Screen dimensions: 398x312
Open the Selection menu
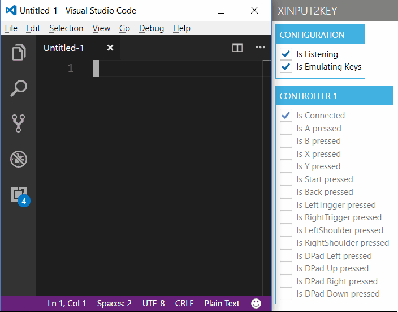coord(66,28)
